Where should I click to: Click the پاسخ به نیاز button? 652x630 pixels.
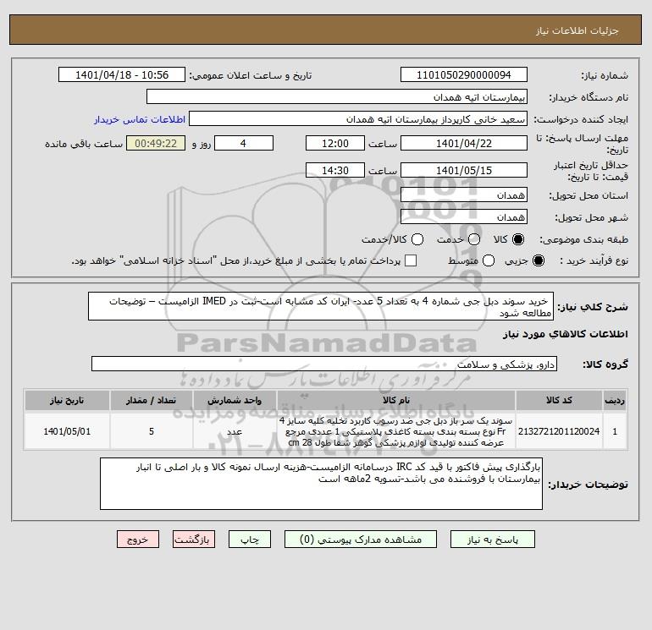(492, 540)
